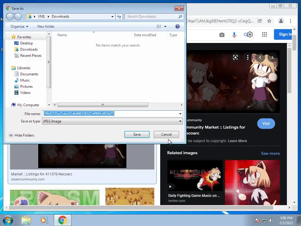Open Windows Explorer from taskbar
301x226 pixels.
point(26,220)
